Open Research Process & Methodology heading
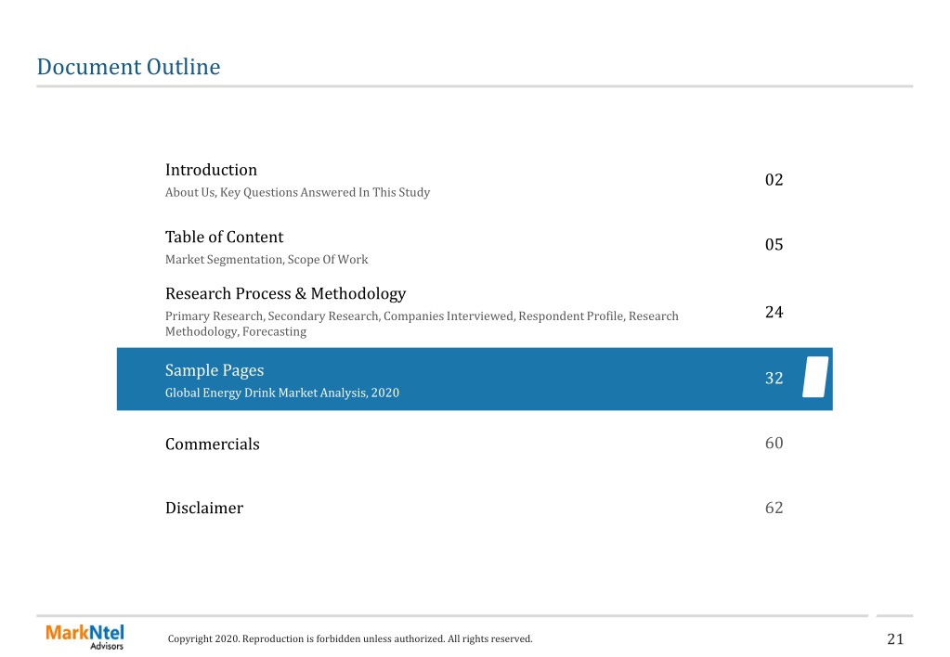 pos(285,293)
